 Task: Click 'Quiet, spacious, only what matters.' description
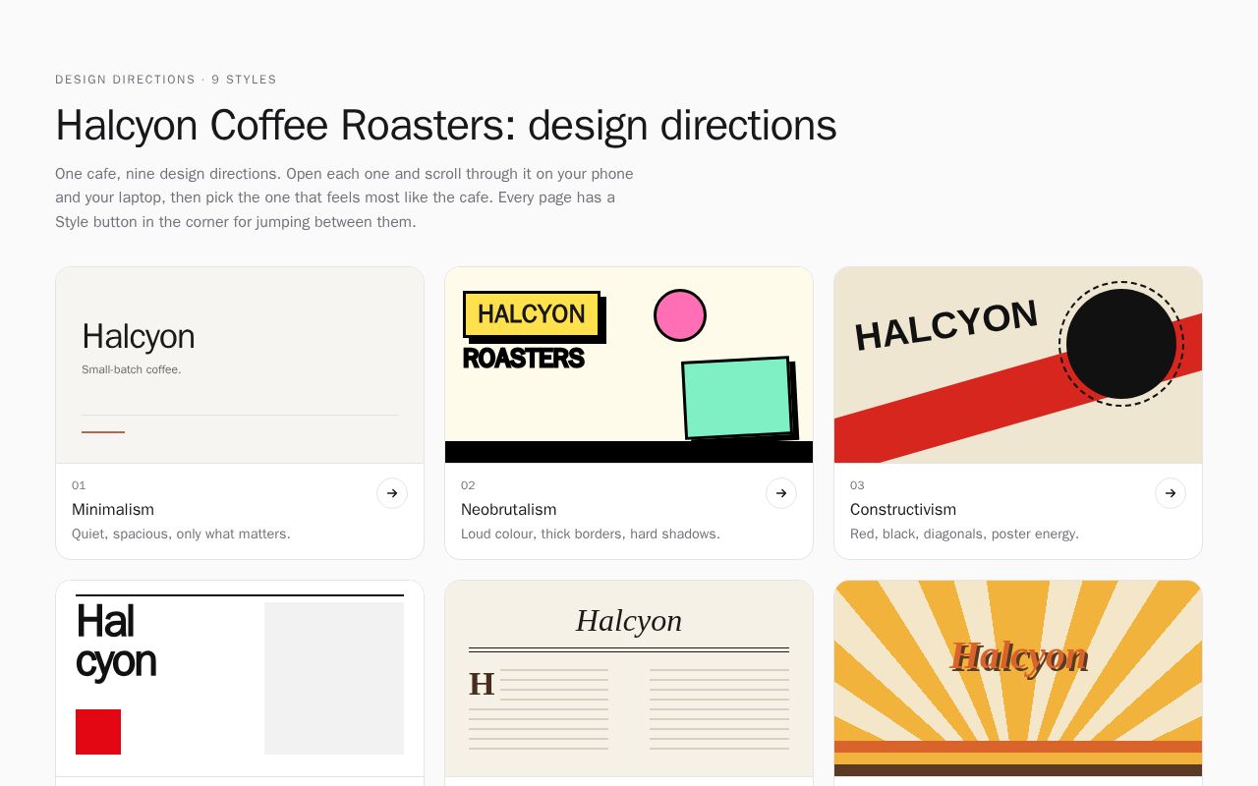pyautogui.click(x=181, y=534)
